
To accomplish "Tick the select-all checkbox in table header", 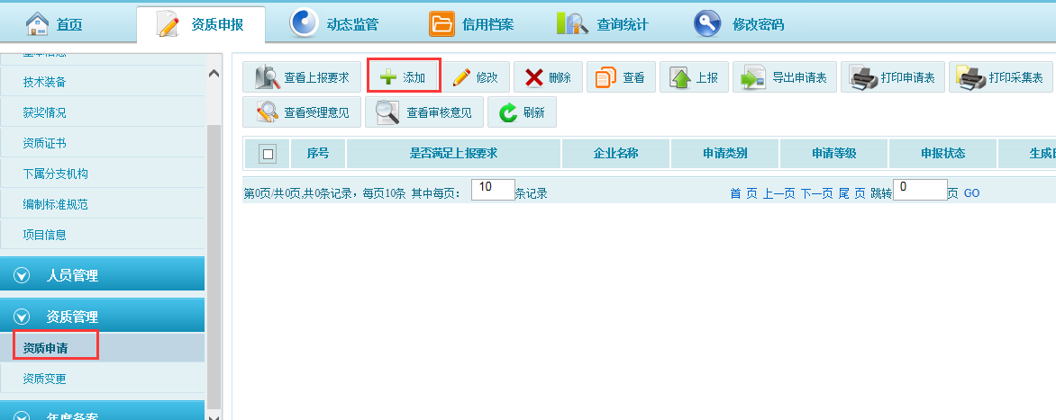I will point(268,154).
